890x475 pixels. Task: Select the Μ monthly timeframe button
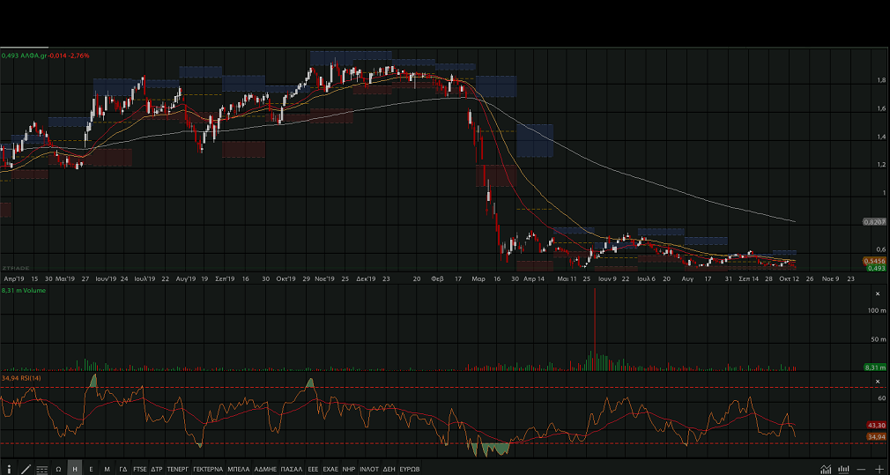pyautogui.click(x=107, y=469)
